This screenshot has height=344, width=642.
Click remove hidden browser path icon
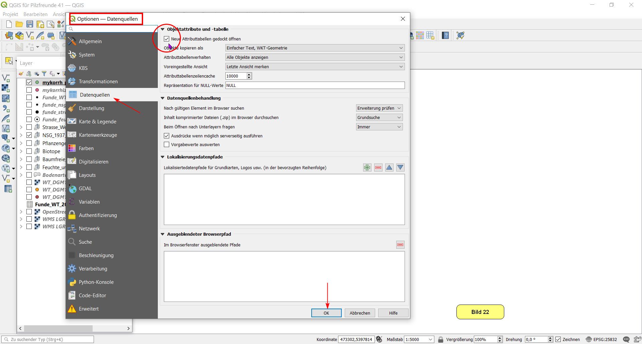click(x=400, y=245)
